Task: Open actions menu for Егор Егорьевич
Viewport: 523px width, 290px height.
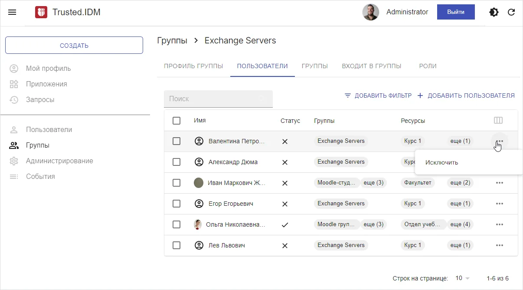Action: coord(499,204)
